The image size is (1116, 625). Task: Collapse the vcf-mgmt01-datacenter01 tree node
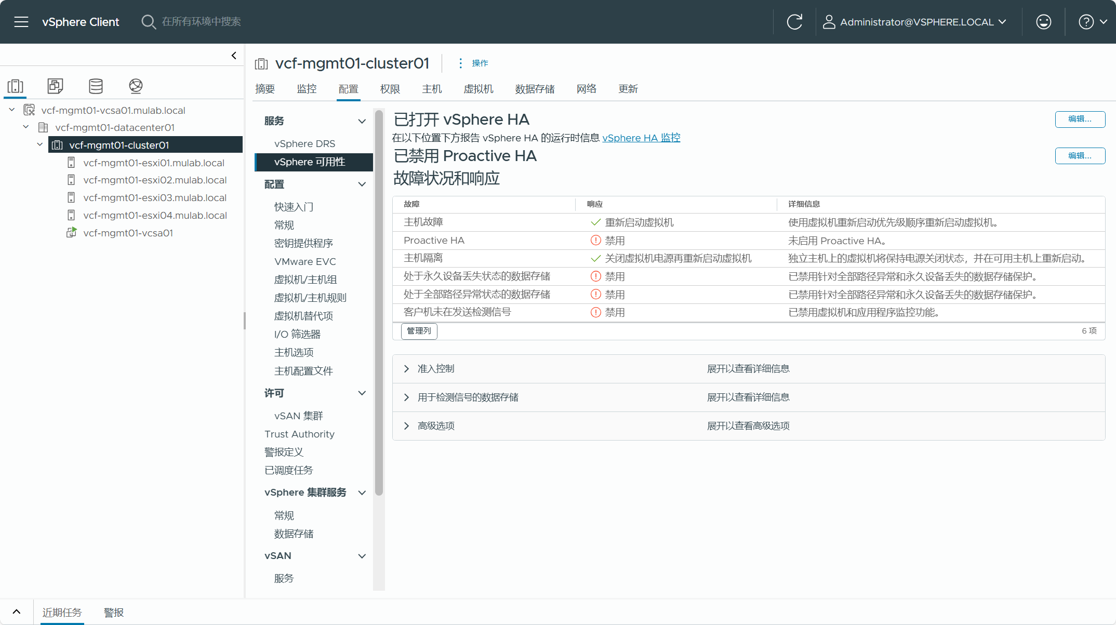pyautogui.click(x=26, y=127)
